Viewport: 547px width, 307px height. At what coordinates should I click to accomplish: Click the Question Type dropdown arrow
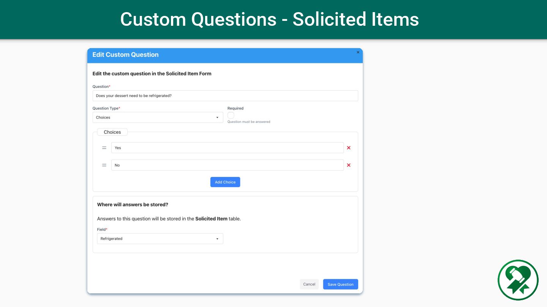[x=217, y=117]
